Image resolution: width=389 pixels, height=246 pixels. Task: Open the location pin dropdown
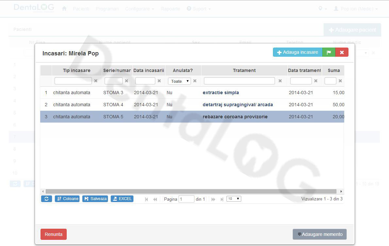pos(323,9)
